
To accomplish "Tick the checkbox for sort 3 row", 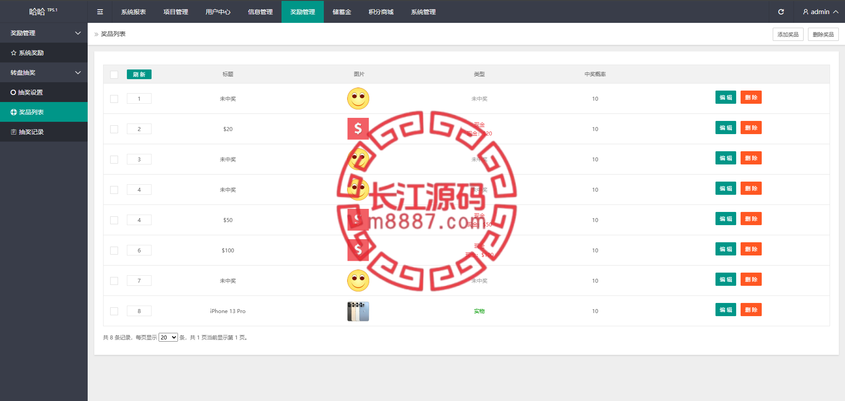I will [x=114, y=160].
